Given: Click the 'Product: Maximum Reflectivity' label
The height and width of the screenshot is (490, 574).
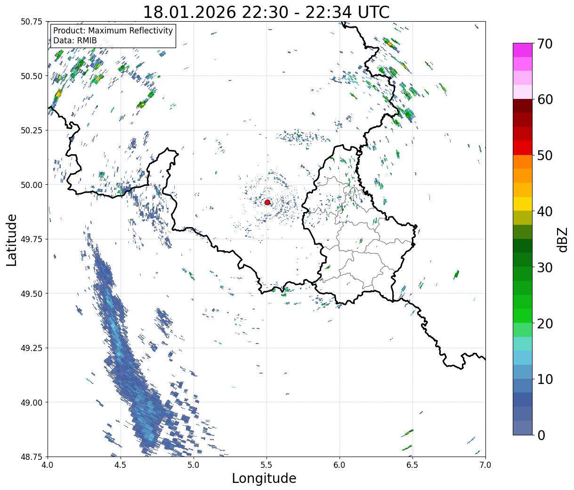Looking at the screenshot, I should click(113, 31).
